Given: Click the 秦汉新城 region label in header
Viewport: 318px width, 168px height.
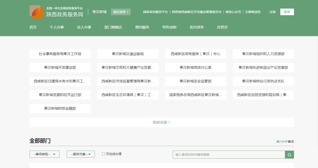Looking at the screenshot, I should (x=100, y=12).
